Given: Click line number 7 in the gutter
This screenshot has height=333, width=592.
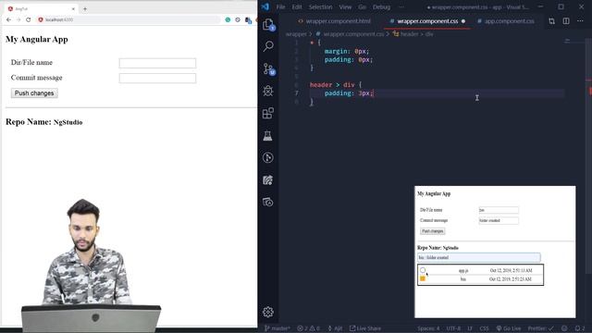Looking at the screenshot, I should pyautogui.click(x=296, y=93).
